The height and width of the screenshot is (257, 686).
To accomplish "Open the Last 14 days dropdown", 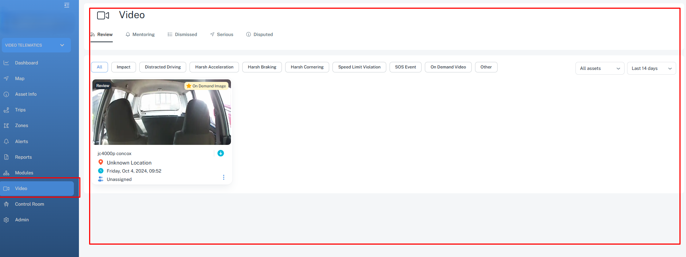I will [x=651, y=68].
